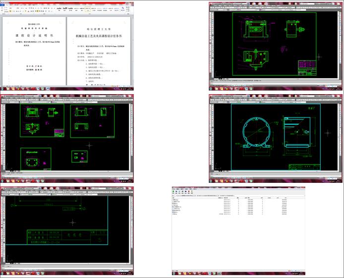Select the large AaBl heading style in Word
This screenshot has width=344, height=278.
tap(65, 8)
